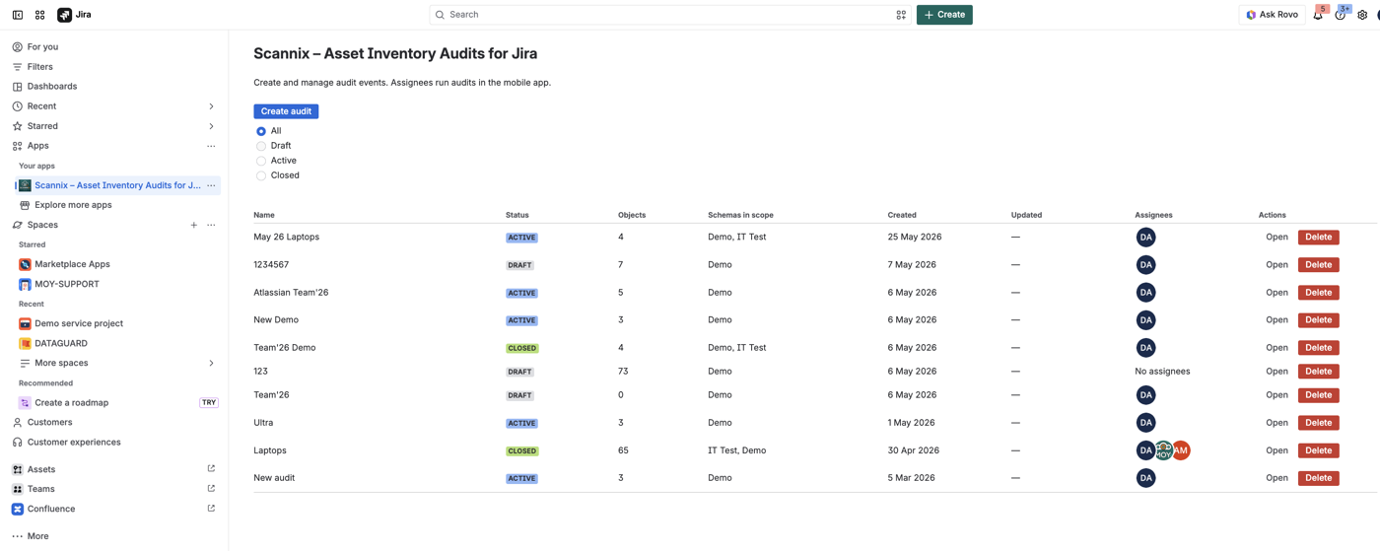Click the DATAGUARD space icon

coord(25,343)
